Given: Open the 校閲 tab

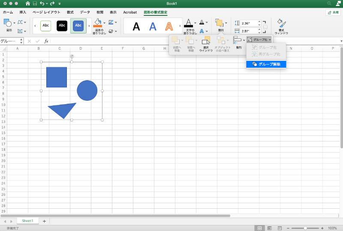Looking at the screenshot, I should [x=100, y=12].
